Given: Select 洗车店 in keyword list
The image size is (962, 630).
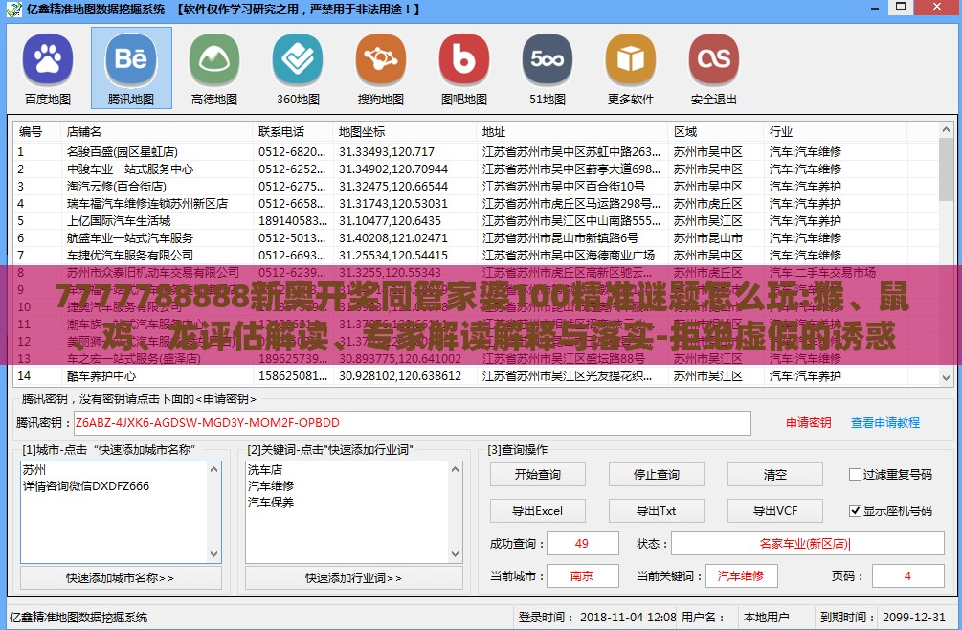Looking at the screenshot, I should click(265, 470).
